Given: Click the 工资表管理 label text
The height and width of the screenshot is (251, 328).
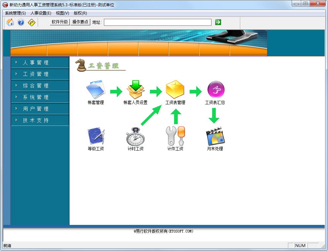Looking at the screenshot, I should click(x=175, y=102).
